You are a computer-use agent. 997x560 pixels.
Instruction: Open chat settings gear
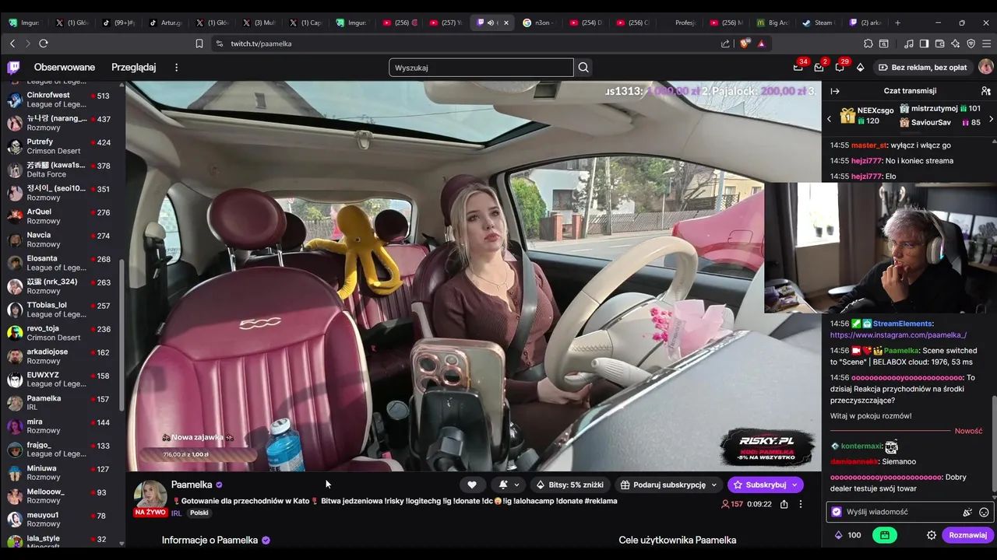[x=931, y=535]
